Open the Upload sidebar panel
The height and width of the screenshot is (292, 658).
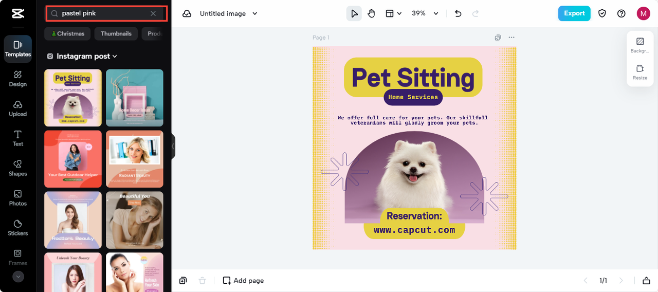point(18,108)
